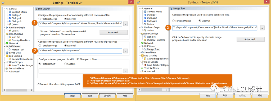
Task: Click Saved Data icon in left window
Action: click(7, 53)
